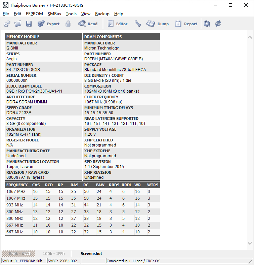This screenshot has height=265, width=254.
Task: Click the padlock write-protection icon
Action: [x=68, y=24]
